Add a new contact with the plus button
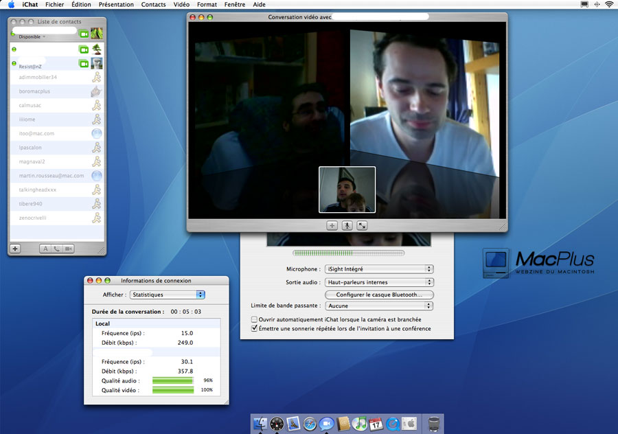618x434 pixels. coord(15,249)
